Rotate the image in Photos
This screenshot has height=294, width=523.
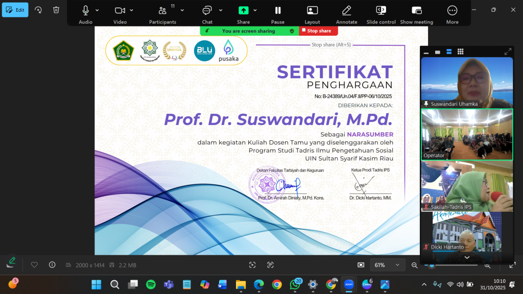pos(38,10)
